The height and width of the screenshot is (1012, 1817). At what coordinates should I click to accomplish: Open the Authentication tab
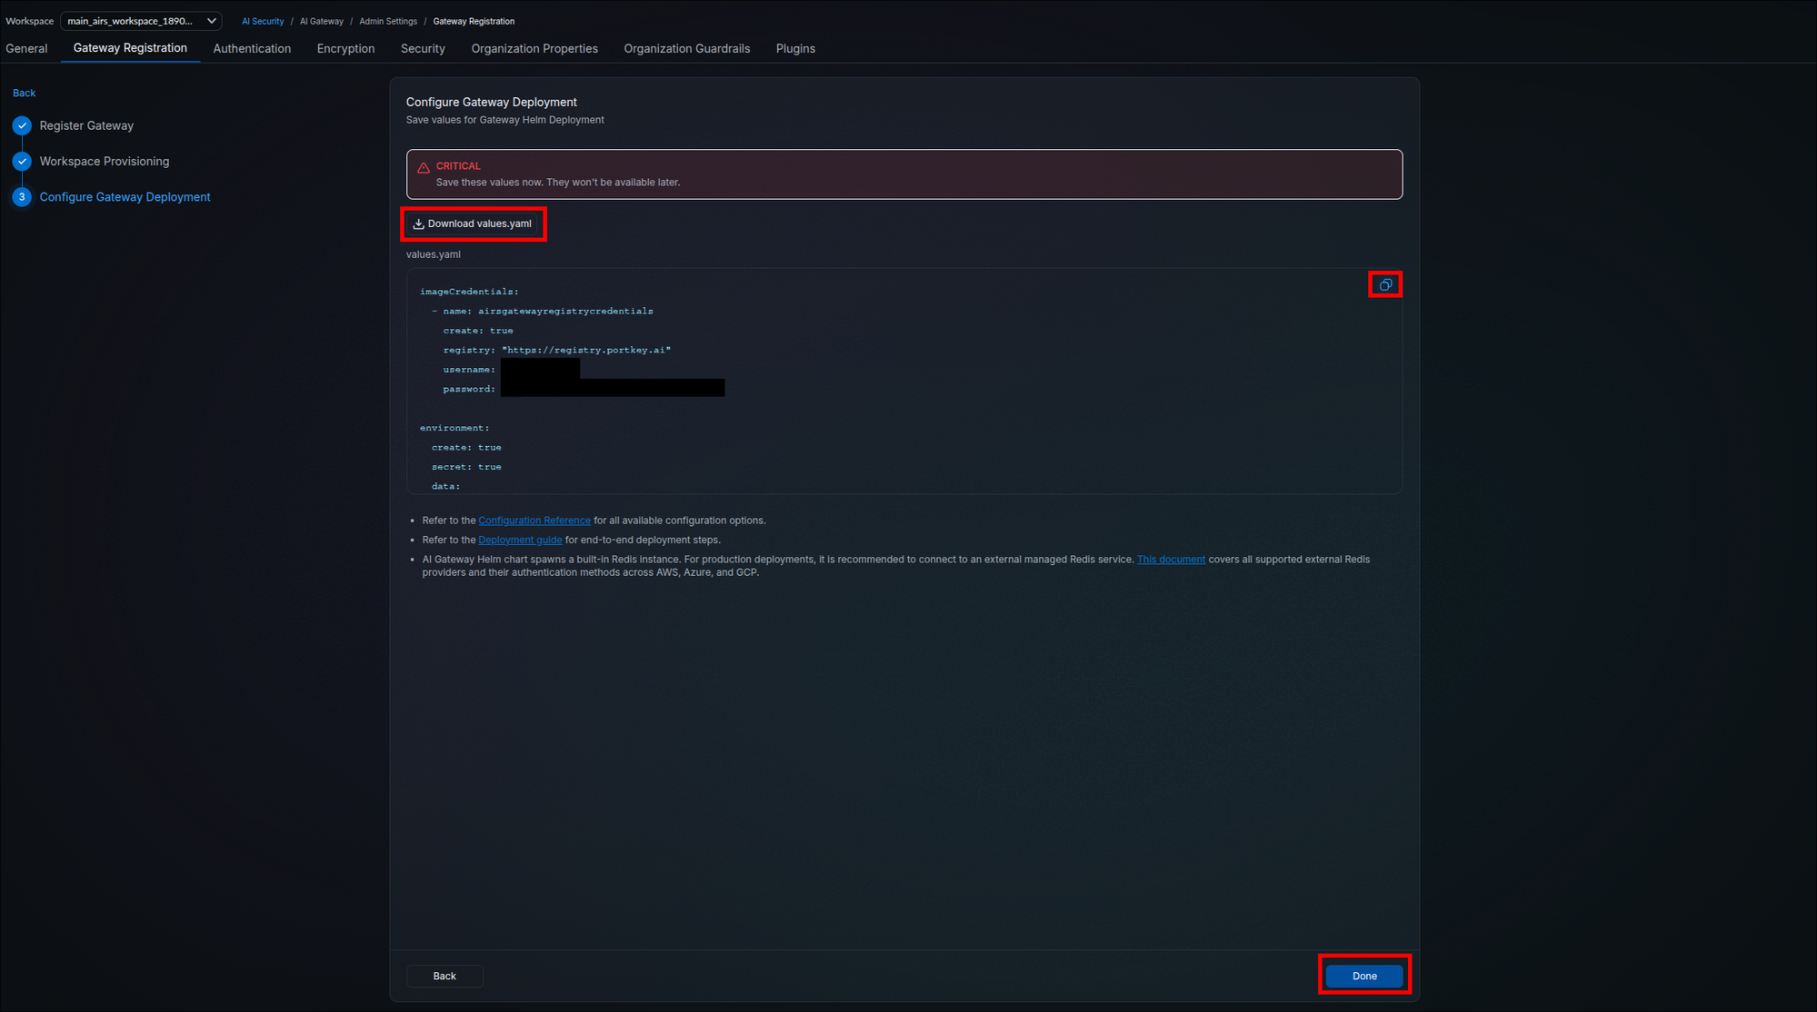pyautogui.click(x=252, y=48)
